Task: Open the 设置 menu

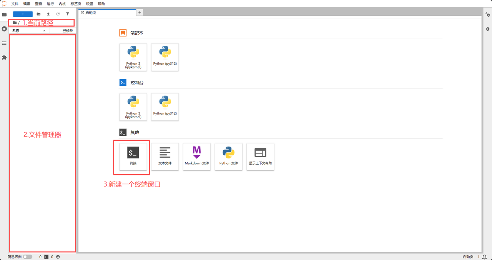Action: pos(89,4)
